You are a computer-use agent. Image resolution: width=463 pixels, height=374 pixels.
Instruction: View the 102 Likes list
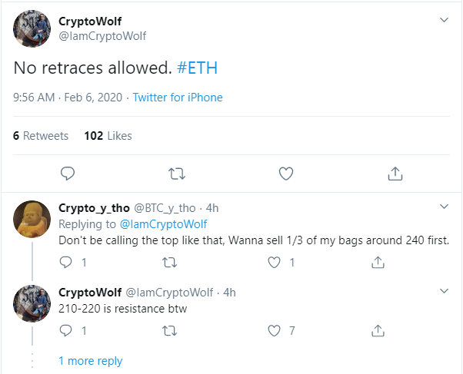108,136
